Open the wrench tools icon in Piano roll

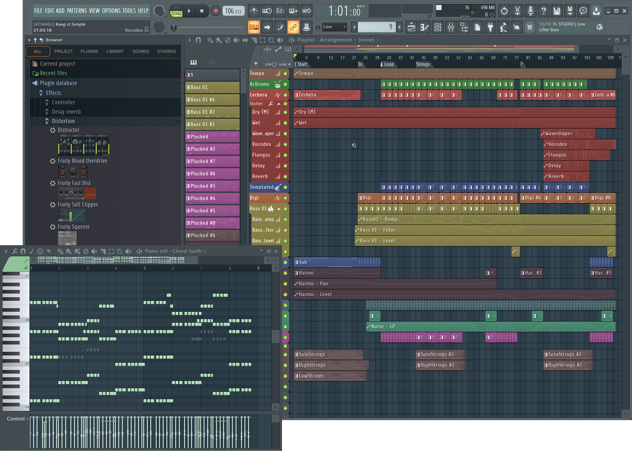tap(14, 251)
